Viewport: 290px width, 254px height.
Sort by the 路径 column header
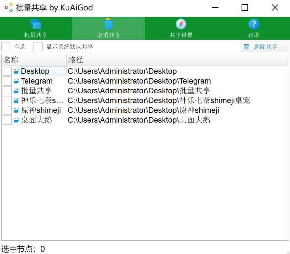[x=177, y=60]
